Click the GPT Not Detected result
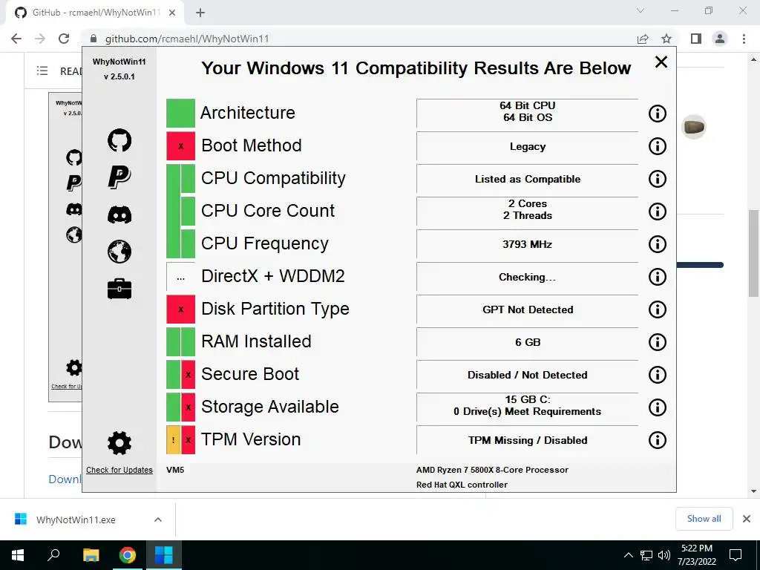This screenshot has width=760, height=570. coord(528,309)
